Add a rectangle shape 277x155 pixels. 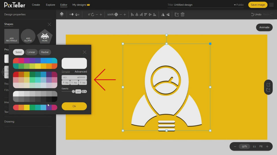(12, 36)
